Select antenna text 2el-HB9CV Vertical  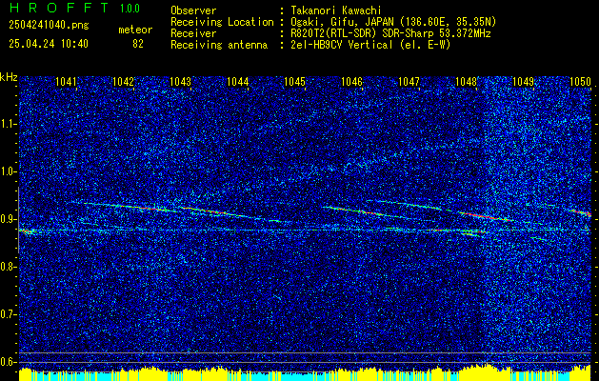(x=342, y=45)
